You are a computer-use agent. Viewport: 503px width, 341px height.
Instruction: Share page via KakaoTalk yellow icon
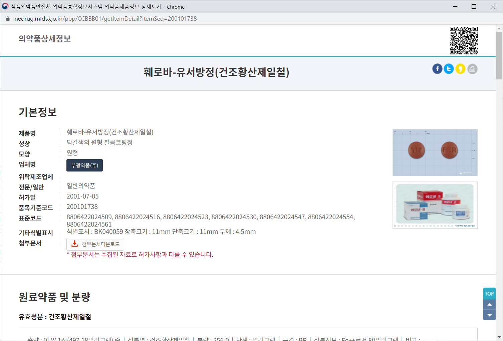(461, 69)
